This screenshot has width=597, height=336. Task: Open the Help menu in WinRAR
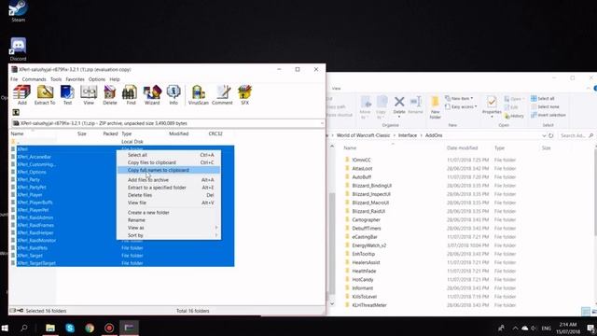[115, 79]
